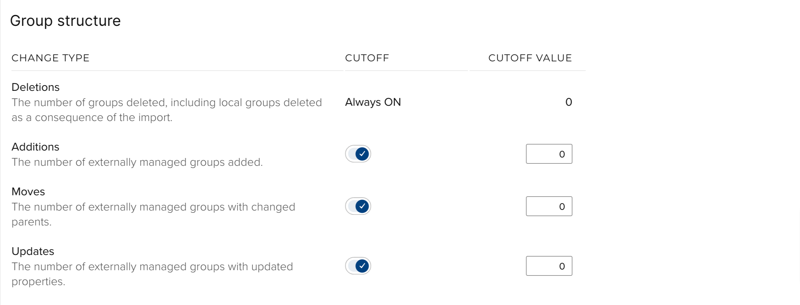This screenshot has width=800, height=305.
Task: Click the description about externally managed groups added
Action: pos(137,162)
